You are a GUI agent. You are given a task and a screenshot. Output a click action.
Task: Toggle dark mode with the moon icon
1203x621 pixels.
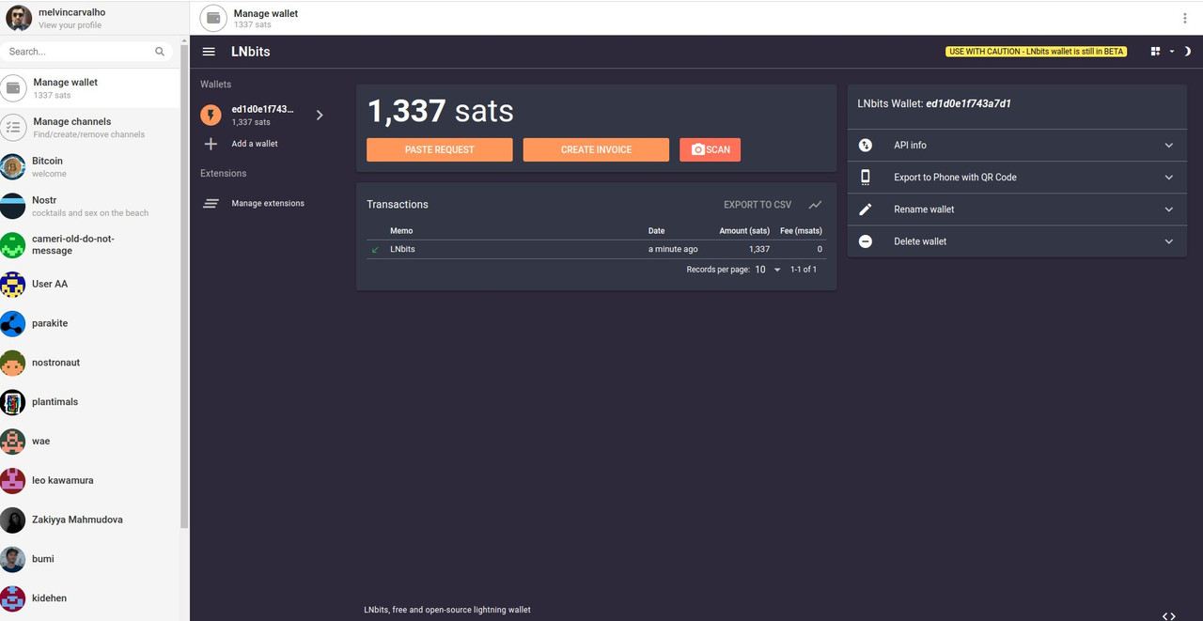click(1187, 52)
